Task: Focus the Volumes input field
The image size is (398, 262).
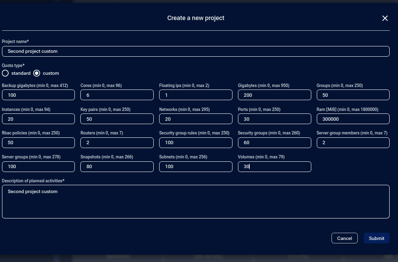Action: pos(274,167)
